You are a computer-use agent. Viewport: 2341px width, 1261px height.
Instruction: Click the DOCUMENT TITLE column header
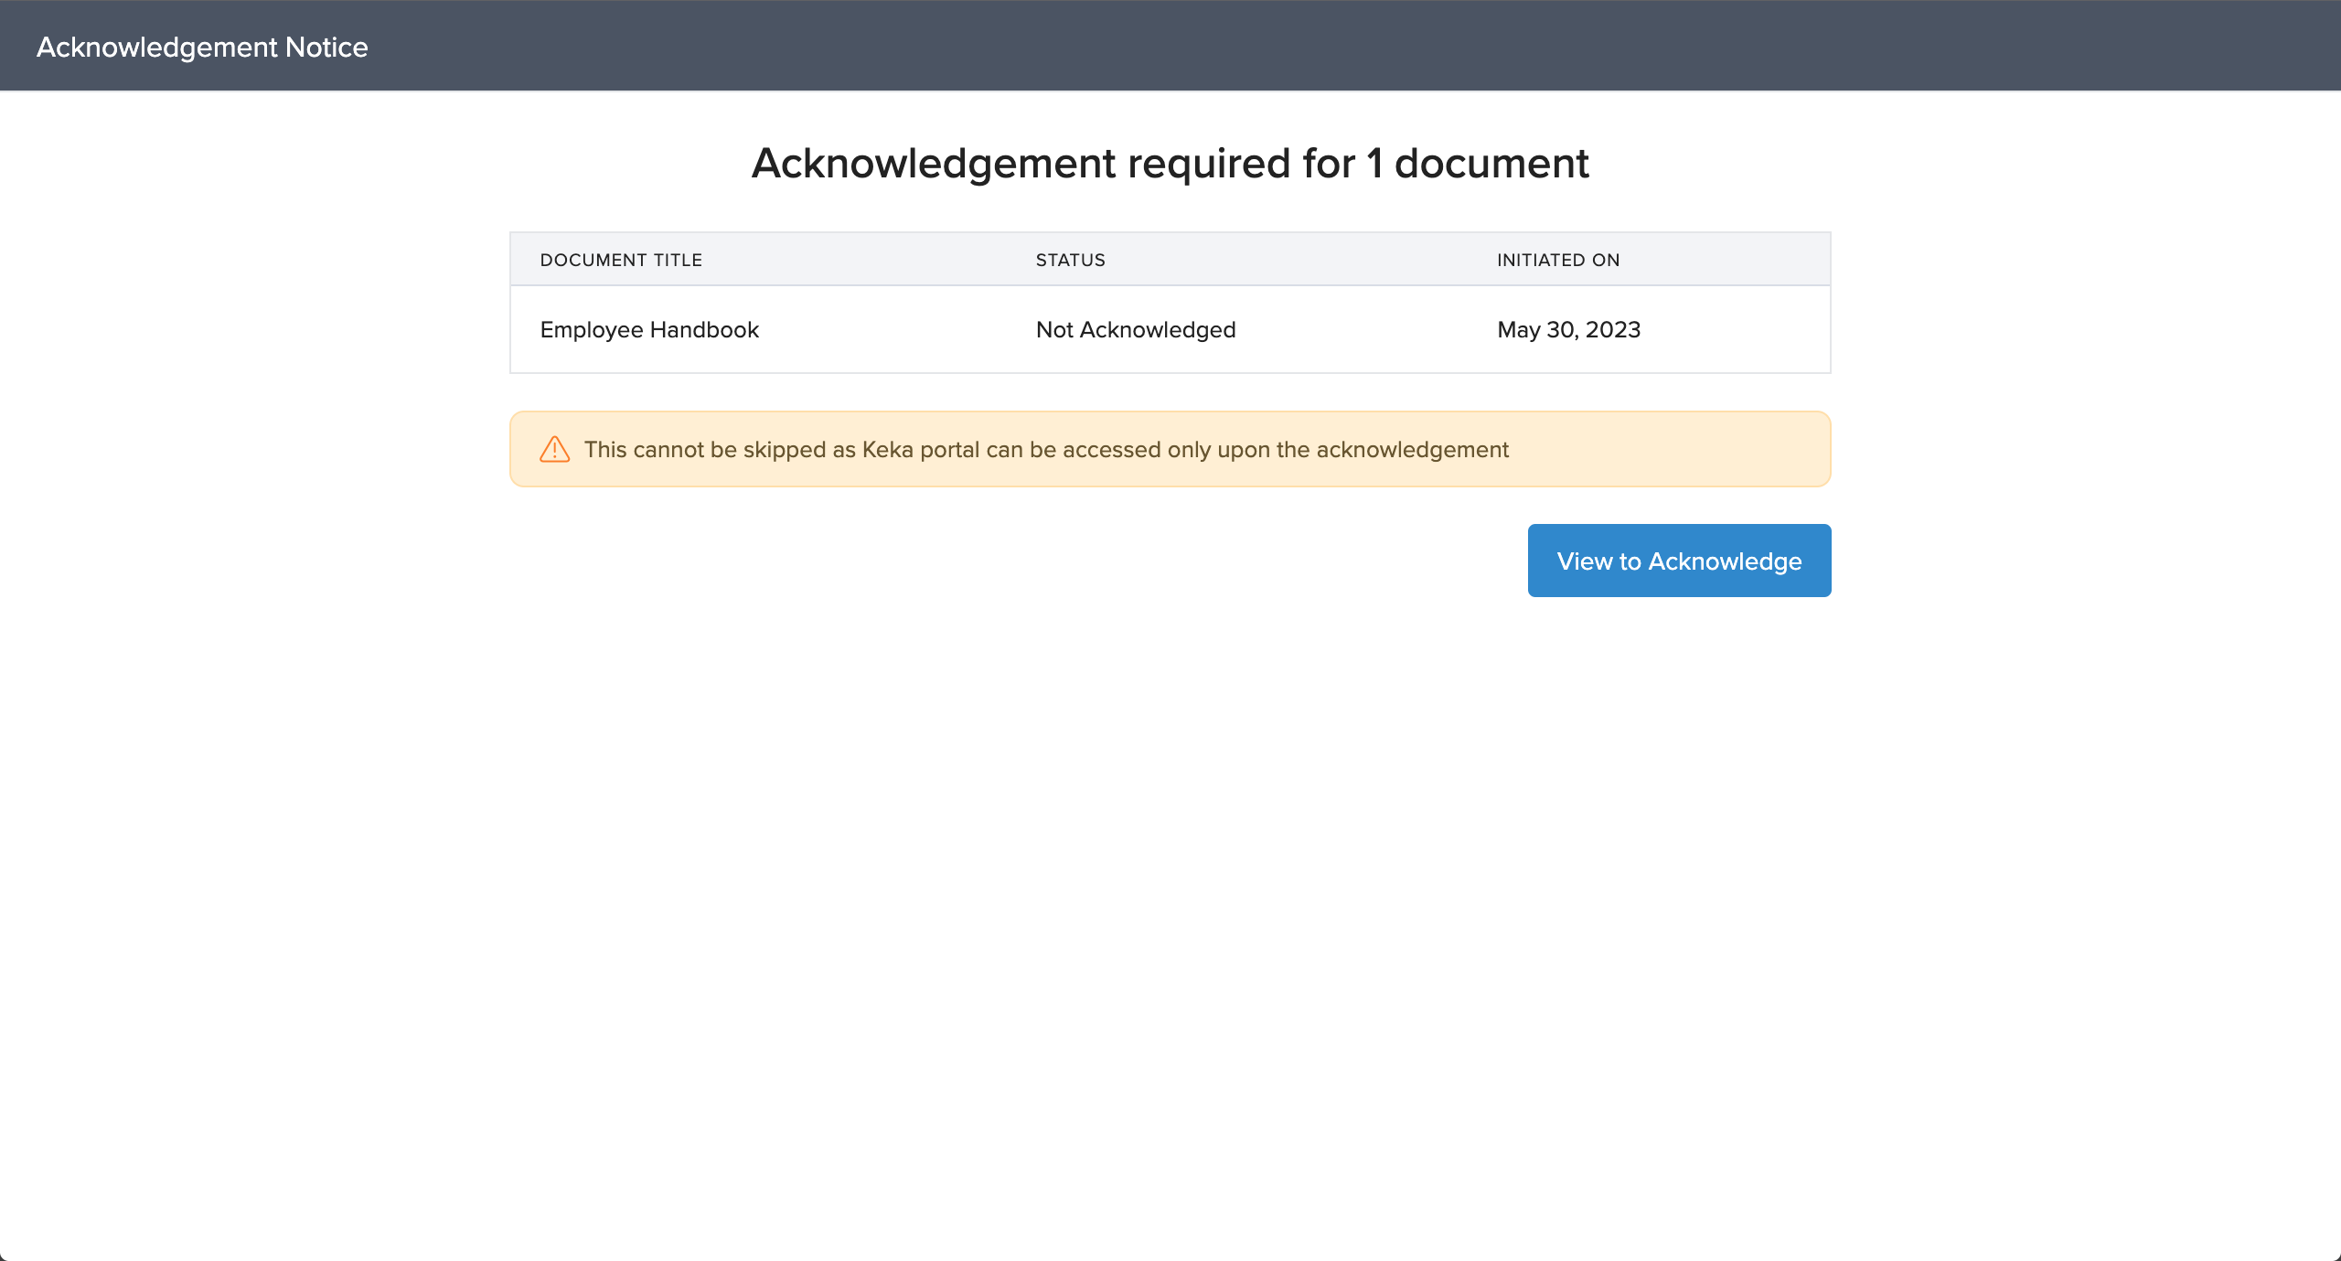(621, 260)
